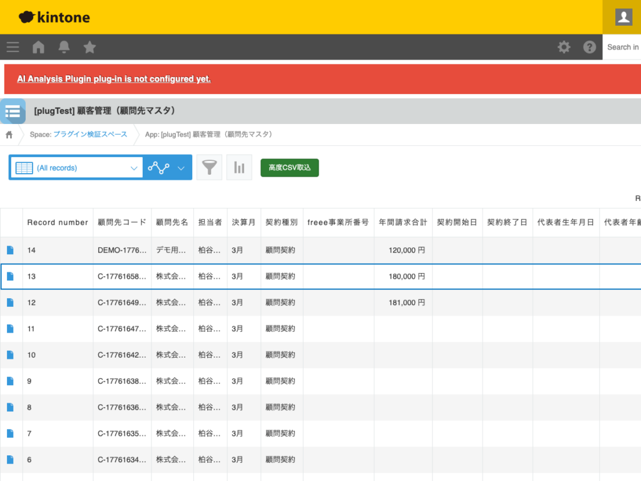Select the 契約種別 column header
Viewport: 641px width, 481px height.
(280, 222)
